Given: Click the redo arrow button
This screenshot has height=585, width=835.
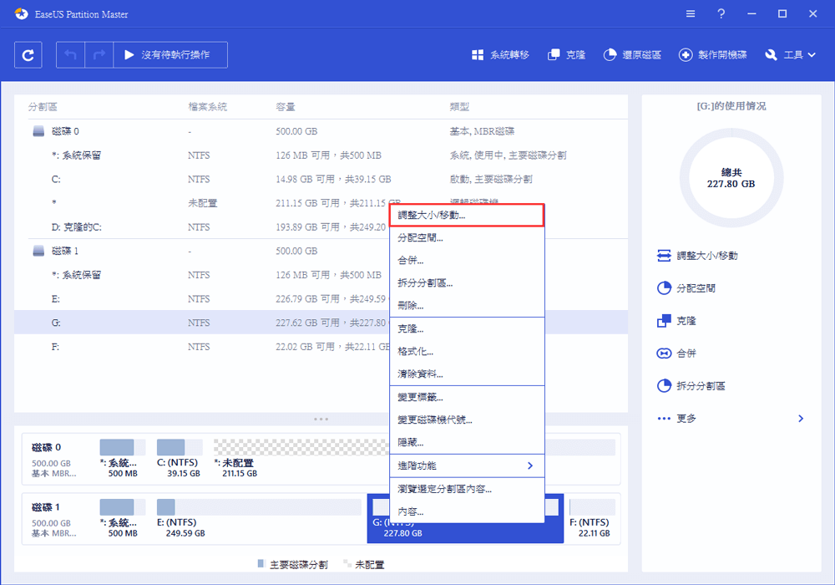Looking at the screenshot, I should [x=99, y=55].
